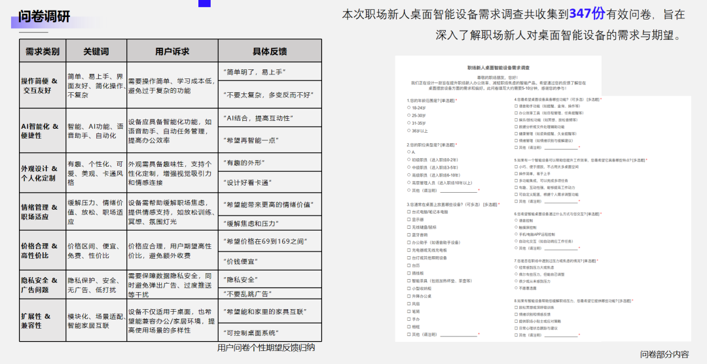Click the 其他 fill-in line under question 8
Viewport: 707px width, 364px height.
coord(560,336)
